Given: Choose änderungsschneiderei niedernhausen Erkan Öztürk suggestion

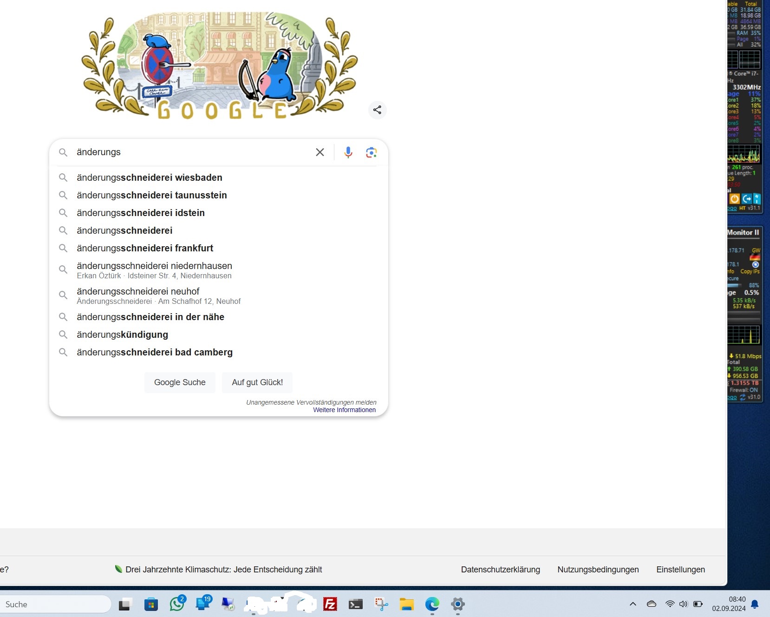Looking at the screenshot, I should pyautogui.click(x=219, y=270).
